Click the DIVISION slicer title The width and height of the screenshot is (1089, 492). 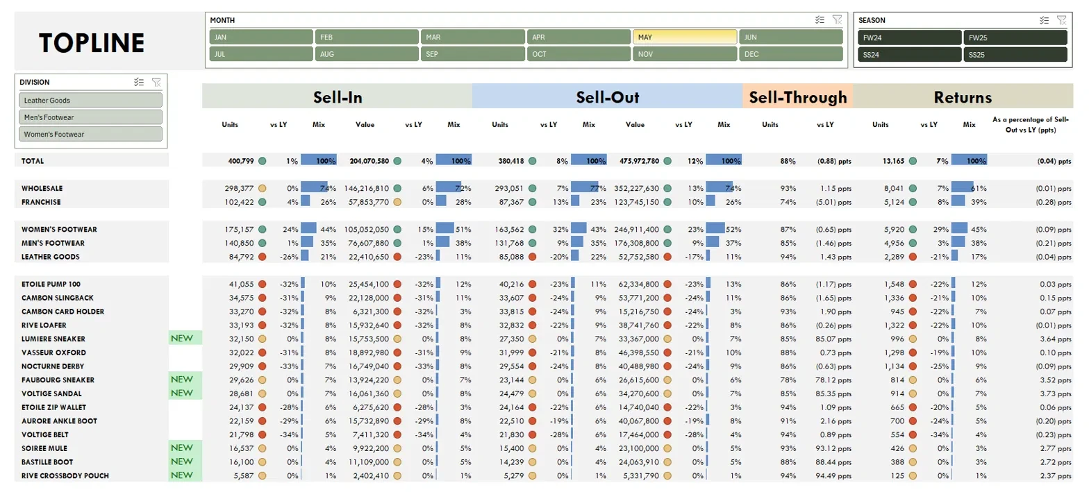coord(35,82)
